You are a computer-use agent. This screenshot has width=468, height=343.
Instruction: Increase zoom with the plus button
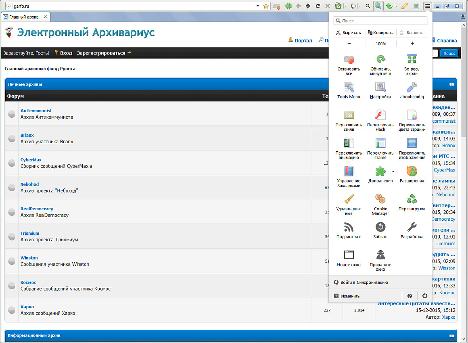click(412, 44)
